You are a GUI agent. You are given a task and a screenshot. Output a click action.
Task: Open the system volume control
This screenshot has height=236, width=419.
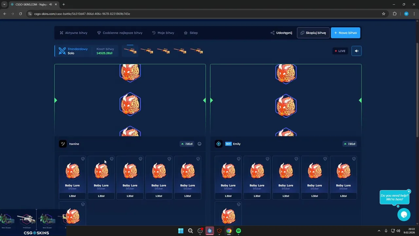coord(398,231)
